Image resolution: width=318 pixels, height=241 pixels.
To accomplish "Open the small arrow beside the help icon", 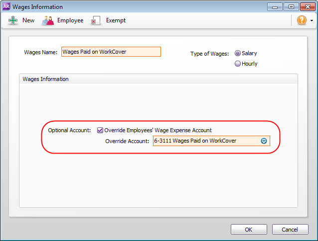I will [312, 21].
